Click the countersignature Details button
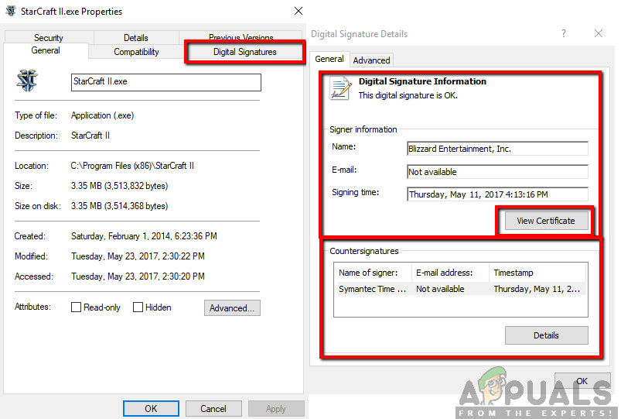The image size is (621, 419). 546,335
